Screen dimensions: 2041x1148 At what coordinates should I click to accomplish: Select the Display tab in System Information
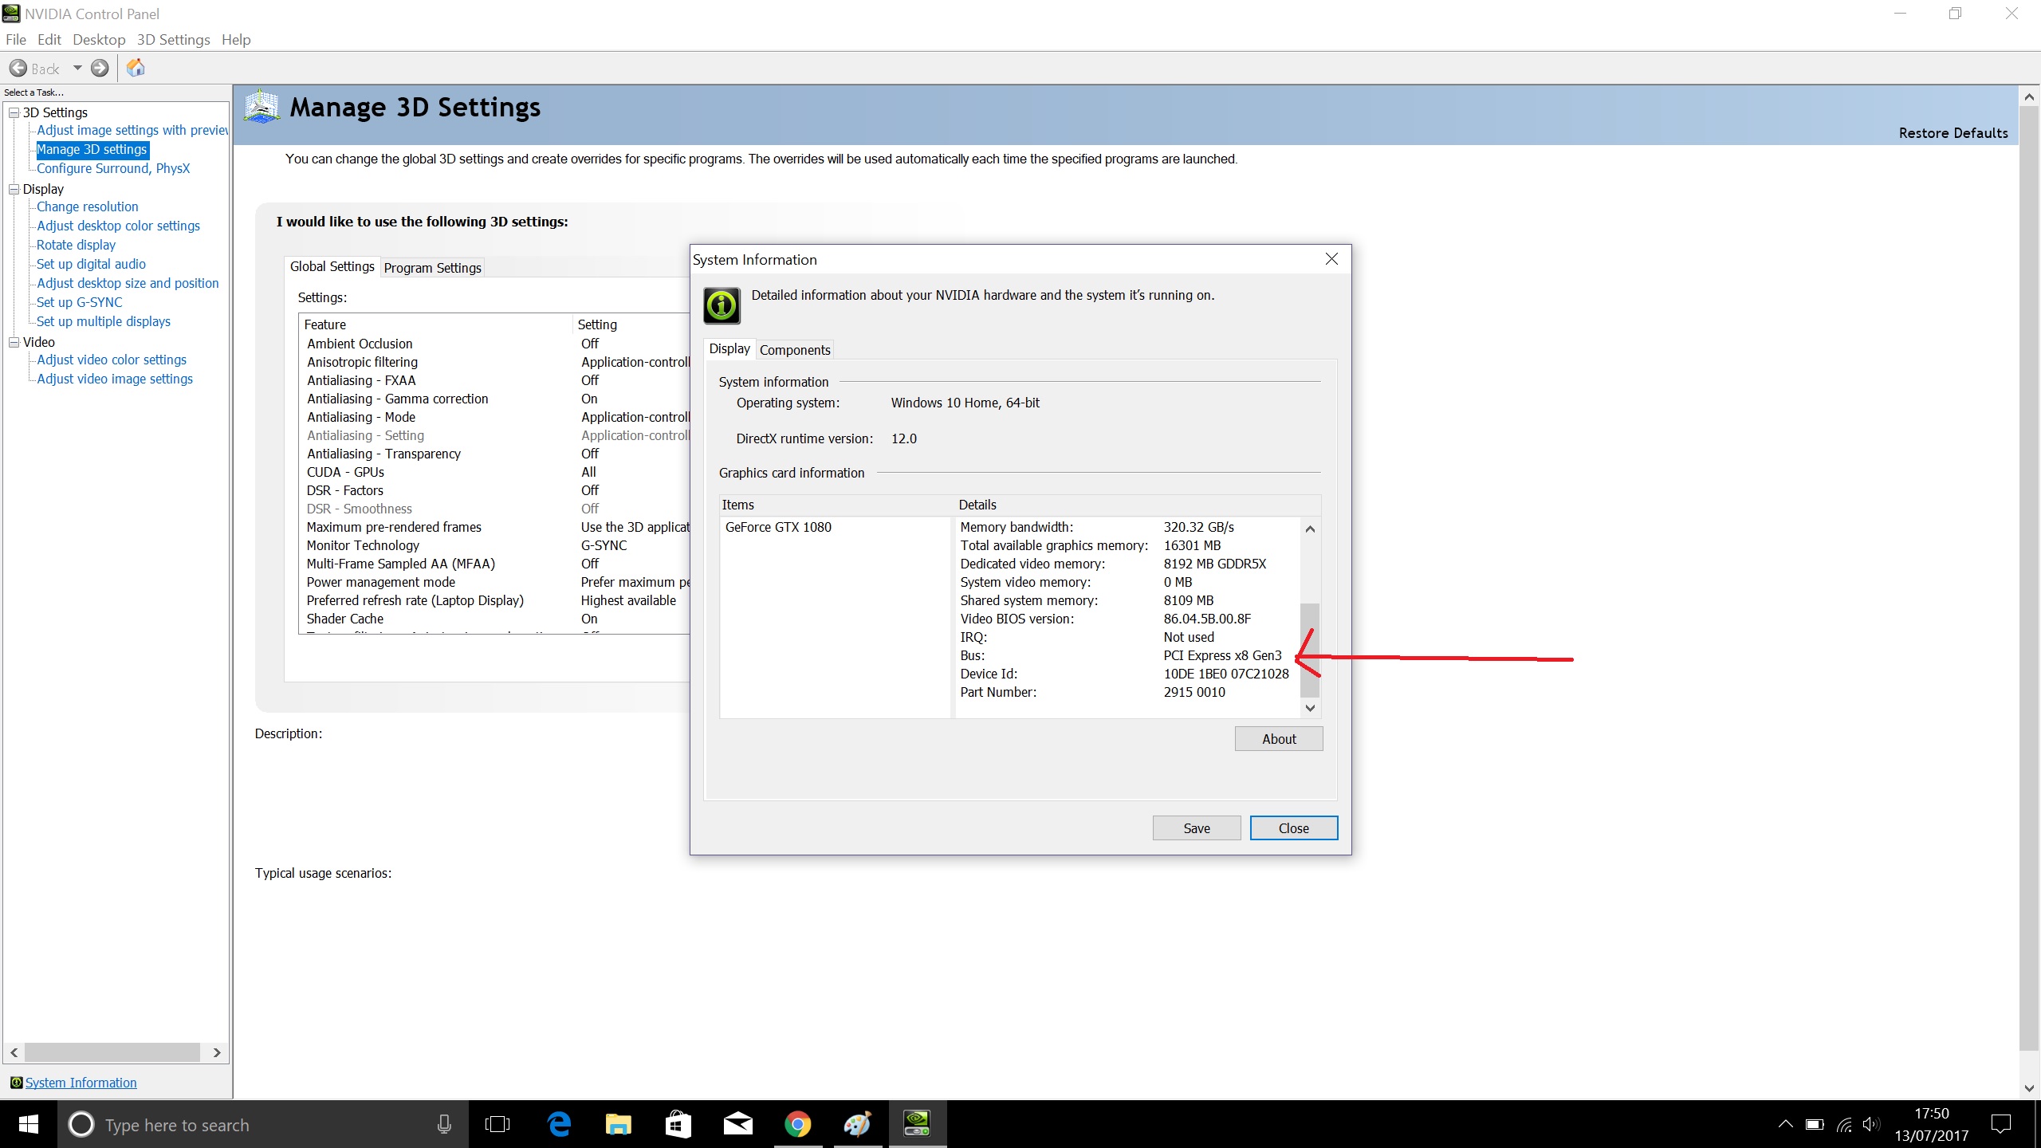coord(729,348)
